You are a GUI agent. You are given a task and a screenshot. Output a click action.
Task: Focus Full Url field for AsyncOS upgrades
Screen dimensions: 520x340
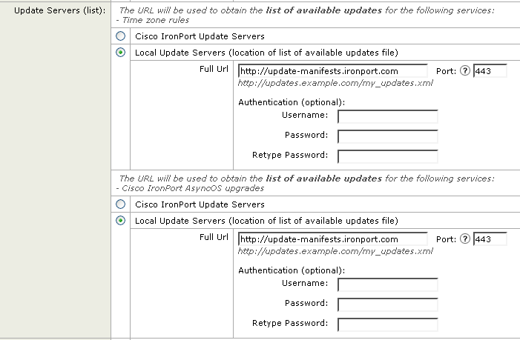pos(332,239)
